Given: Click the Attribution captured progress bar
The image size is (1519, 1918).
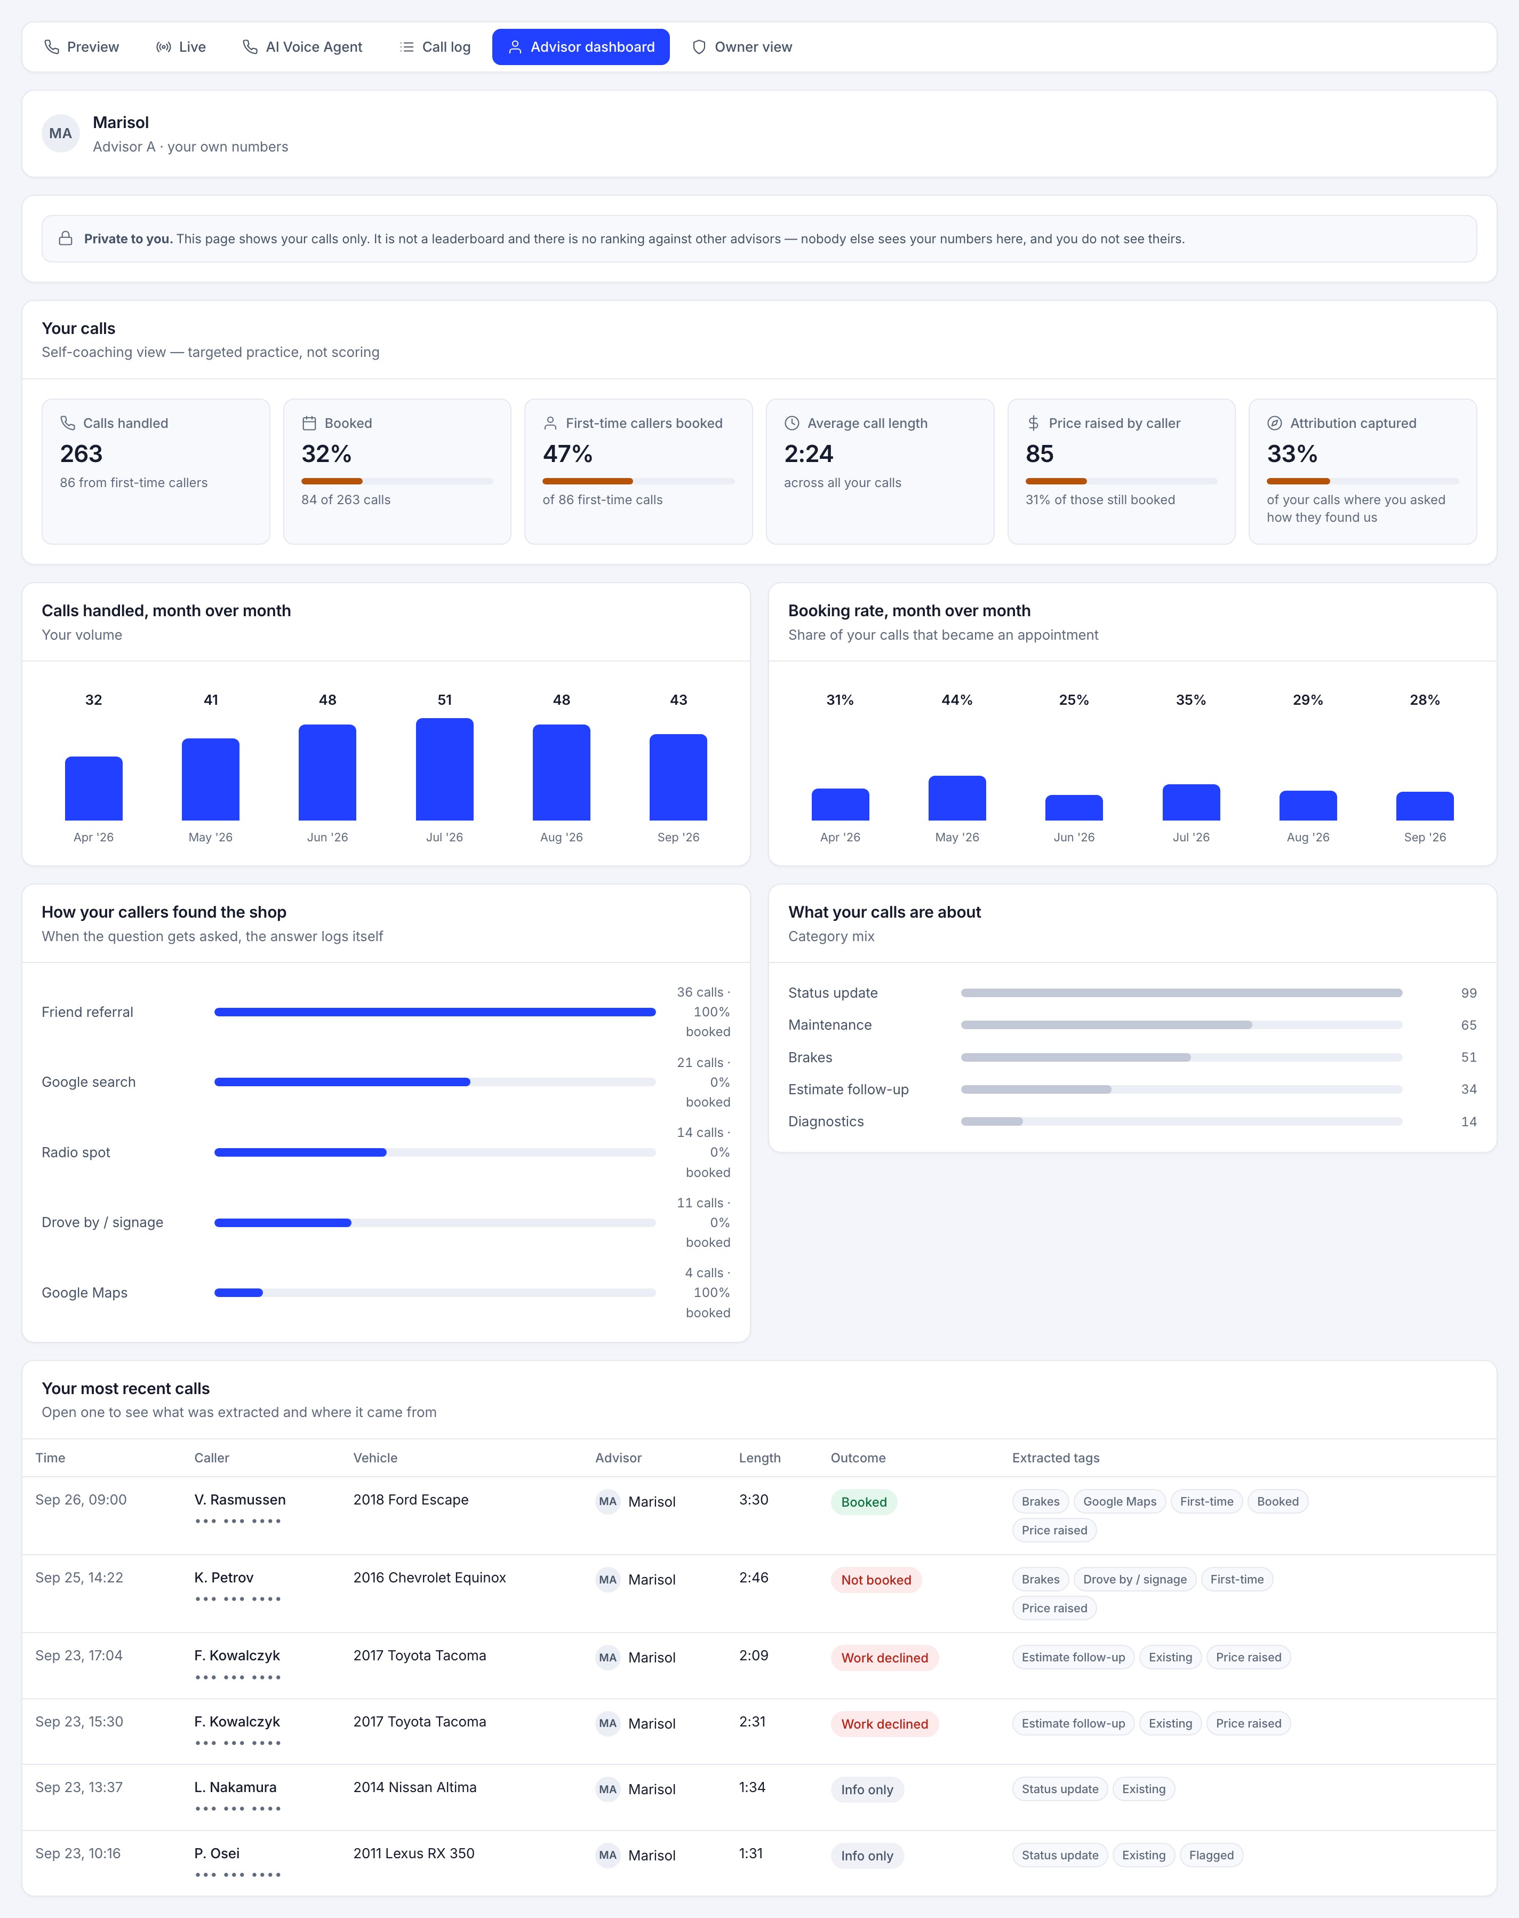Looking at the screenshot, I should [1363, 481].
